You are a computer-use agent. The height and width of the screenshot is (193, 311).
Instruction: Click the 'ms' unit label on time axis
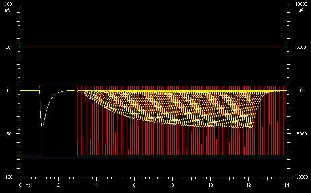point(28,185)
